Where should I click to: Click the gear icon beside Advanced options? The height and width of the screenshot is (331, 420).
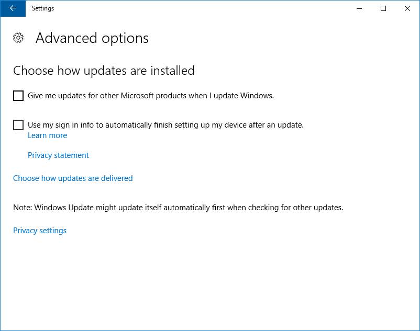[18, 38]
